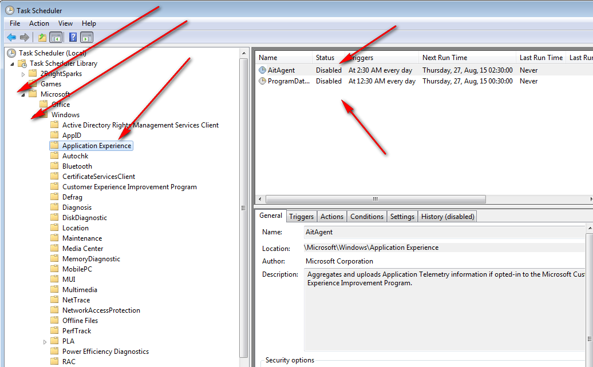Click the AppID folder icon
The width and height of the screenshot is (593, 367).
click(x=54, y=135)
